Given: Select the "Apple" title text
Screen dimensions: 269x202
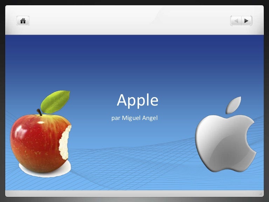Looking at the screenshot, I should tap(137, 101).
